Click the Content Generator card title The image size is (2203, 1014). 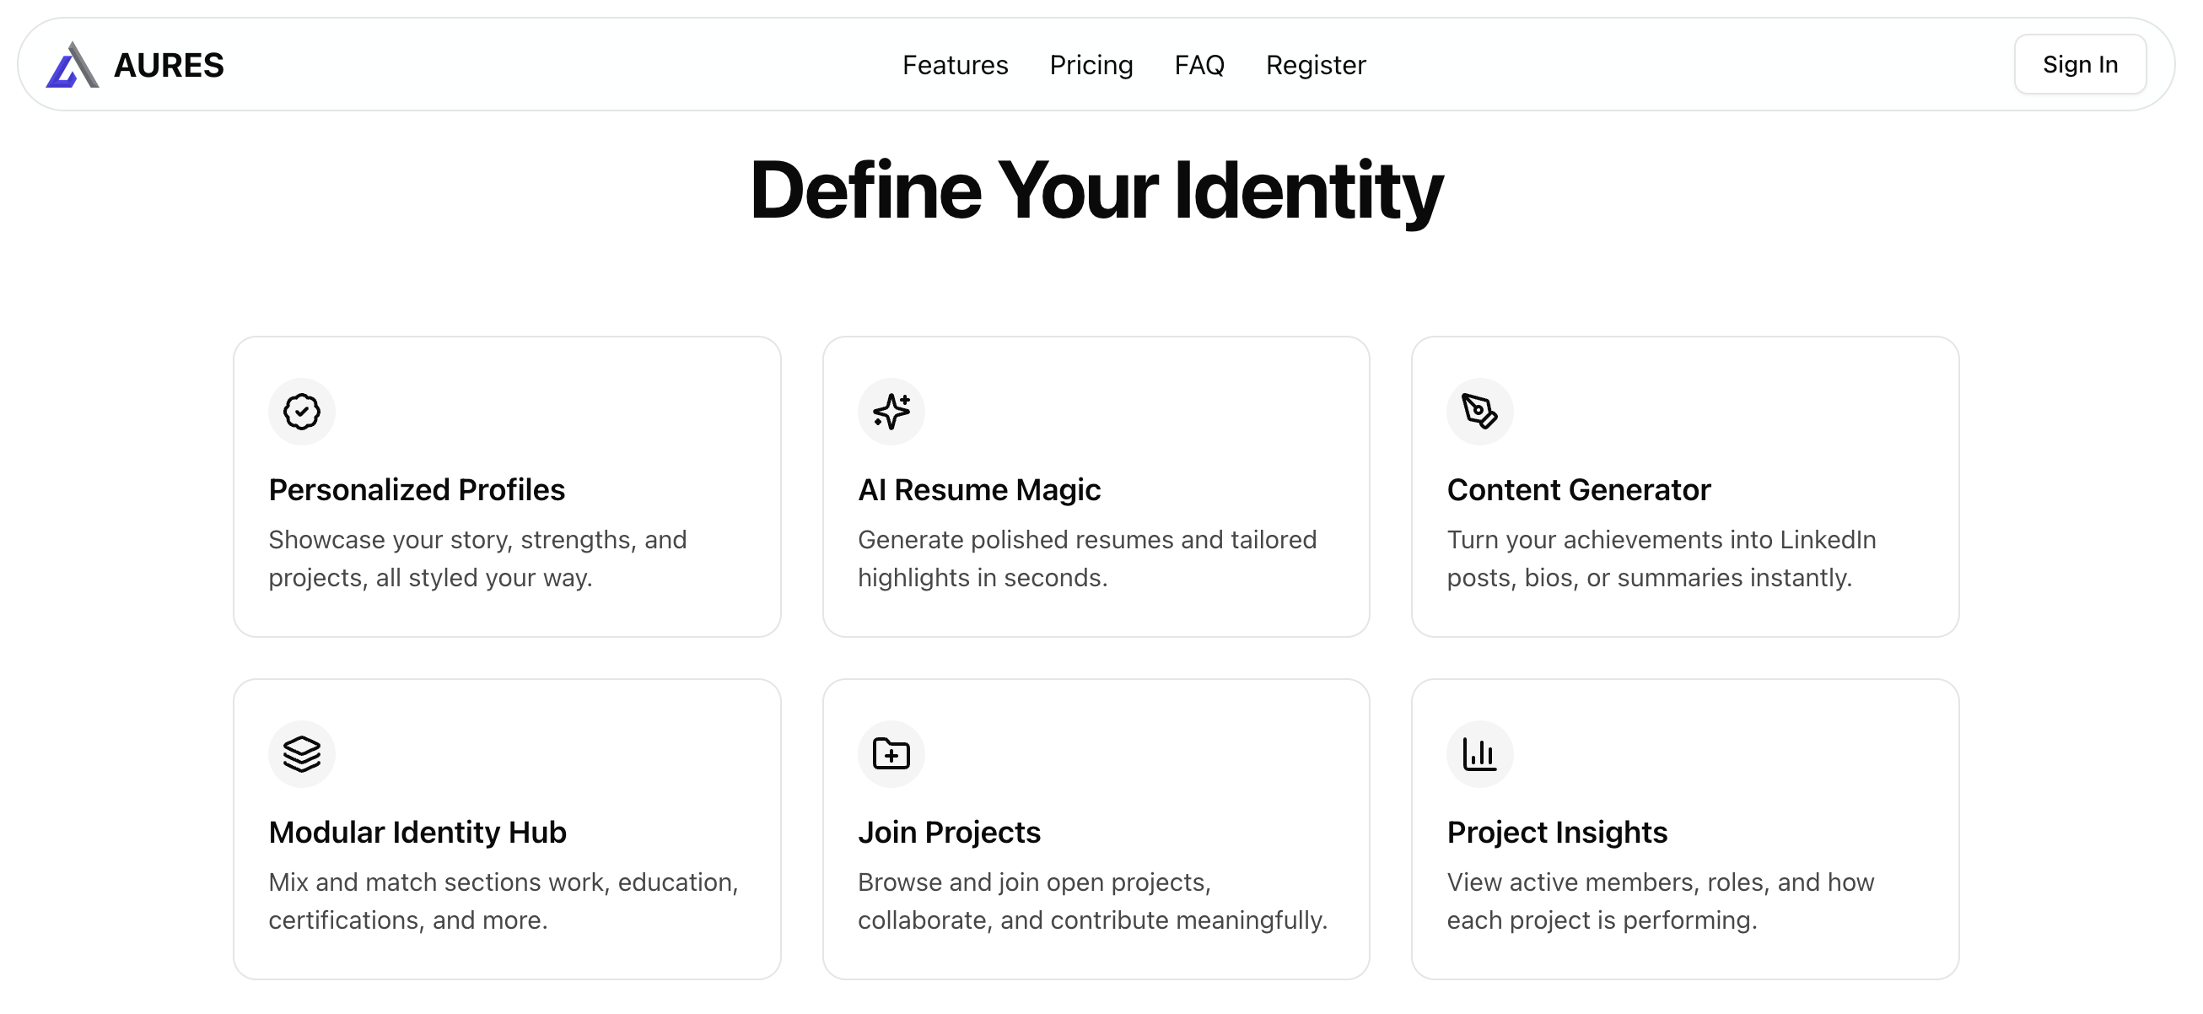pos(1579,489)
